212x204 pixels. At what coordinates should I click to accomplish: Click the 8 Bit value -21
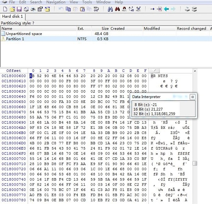(154, 105)
